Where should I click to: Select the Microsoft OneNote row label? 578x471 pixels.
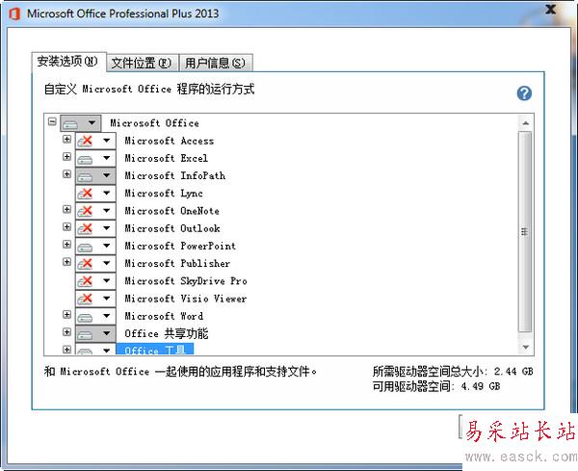pos(172,211)
